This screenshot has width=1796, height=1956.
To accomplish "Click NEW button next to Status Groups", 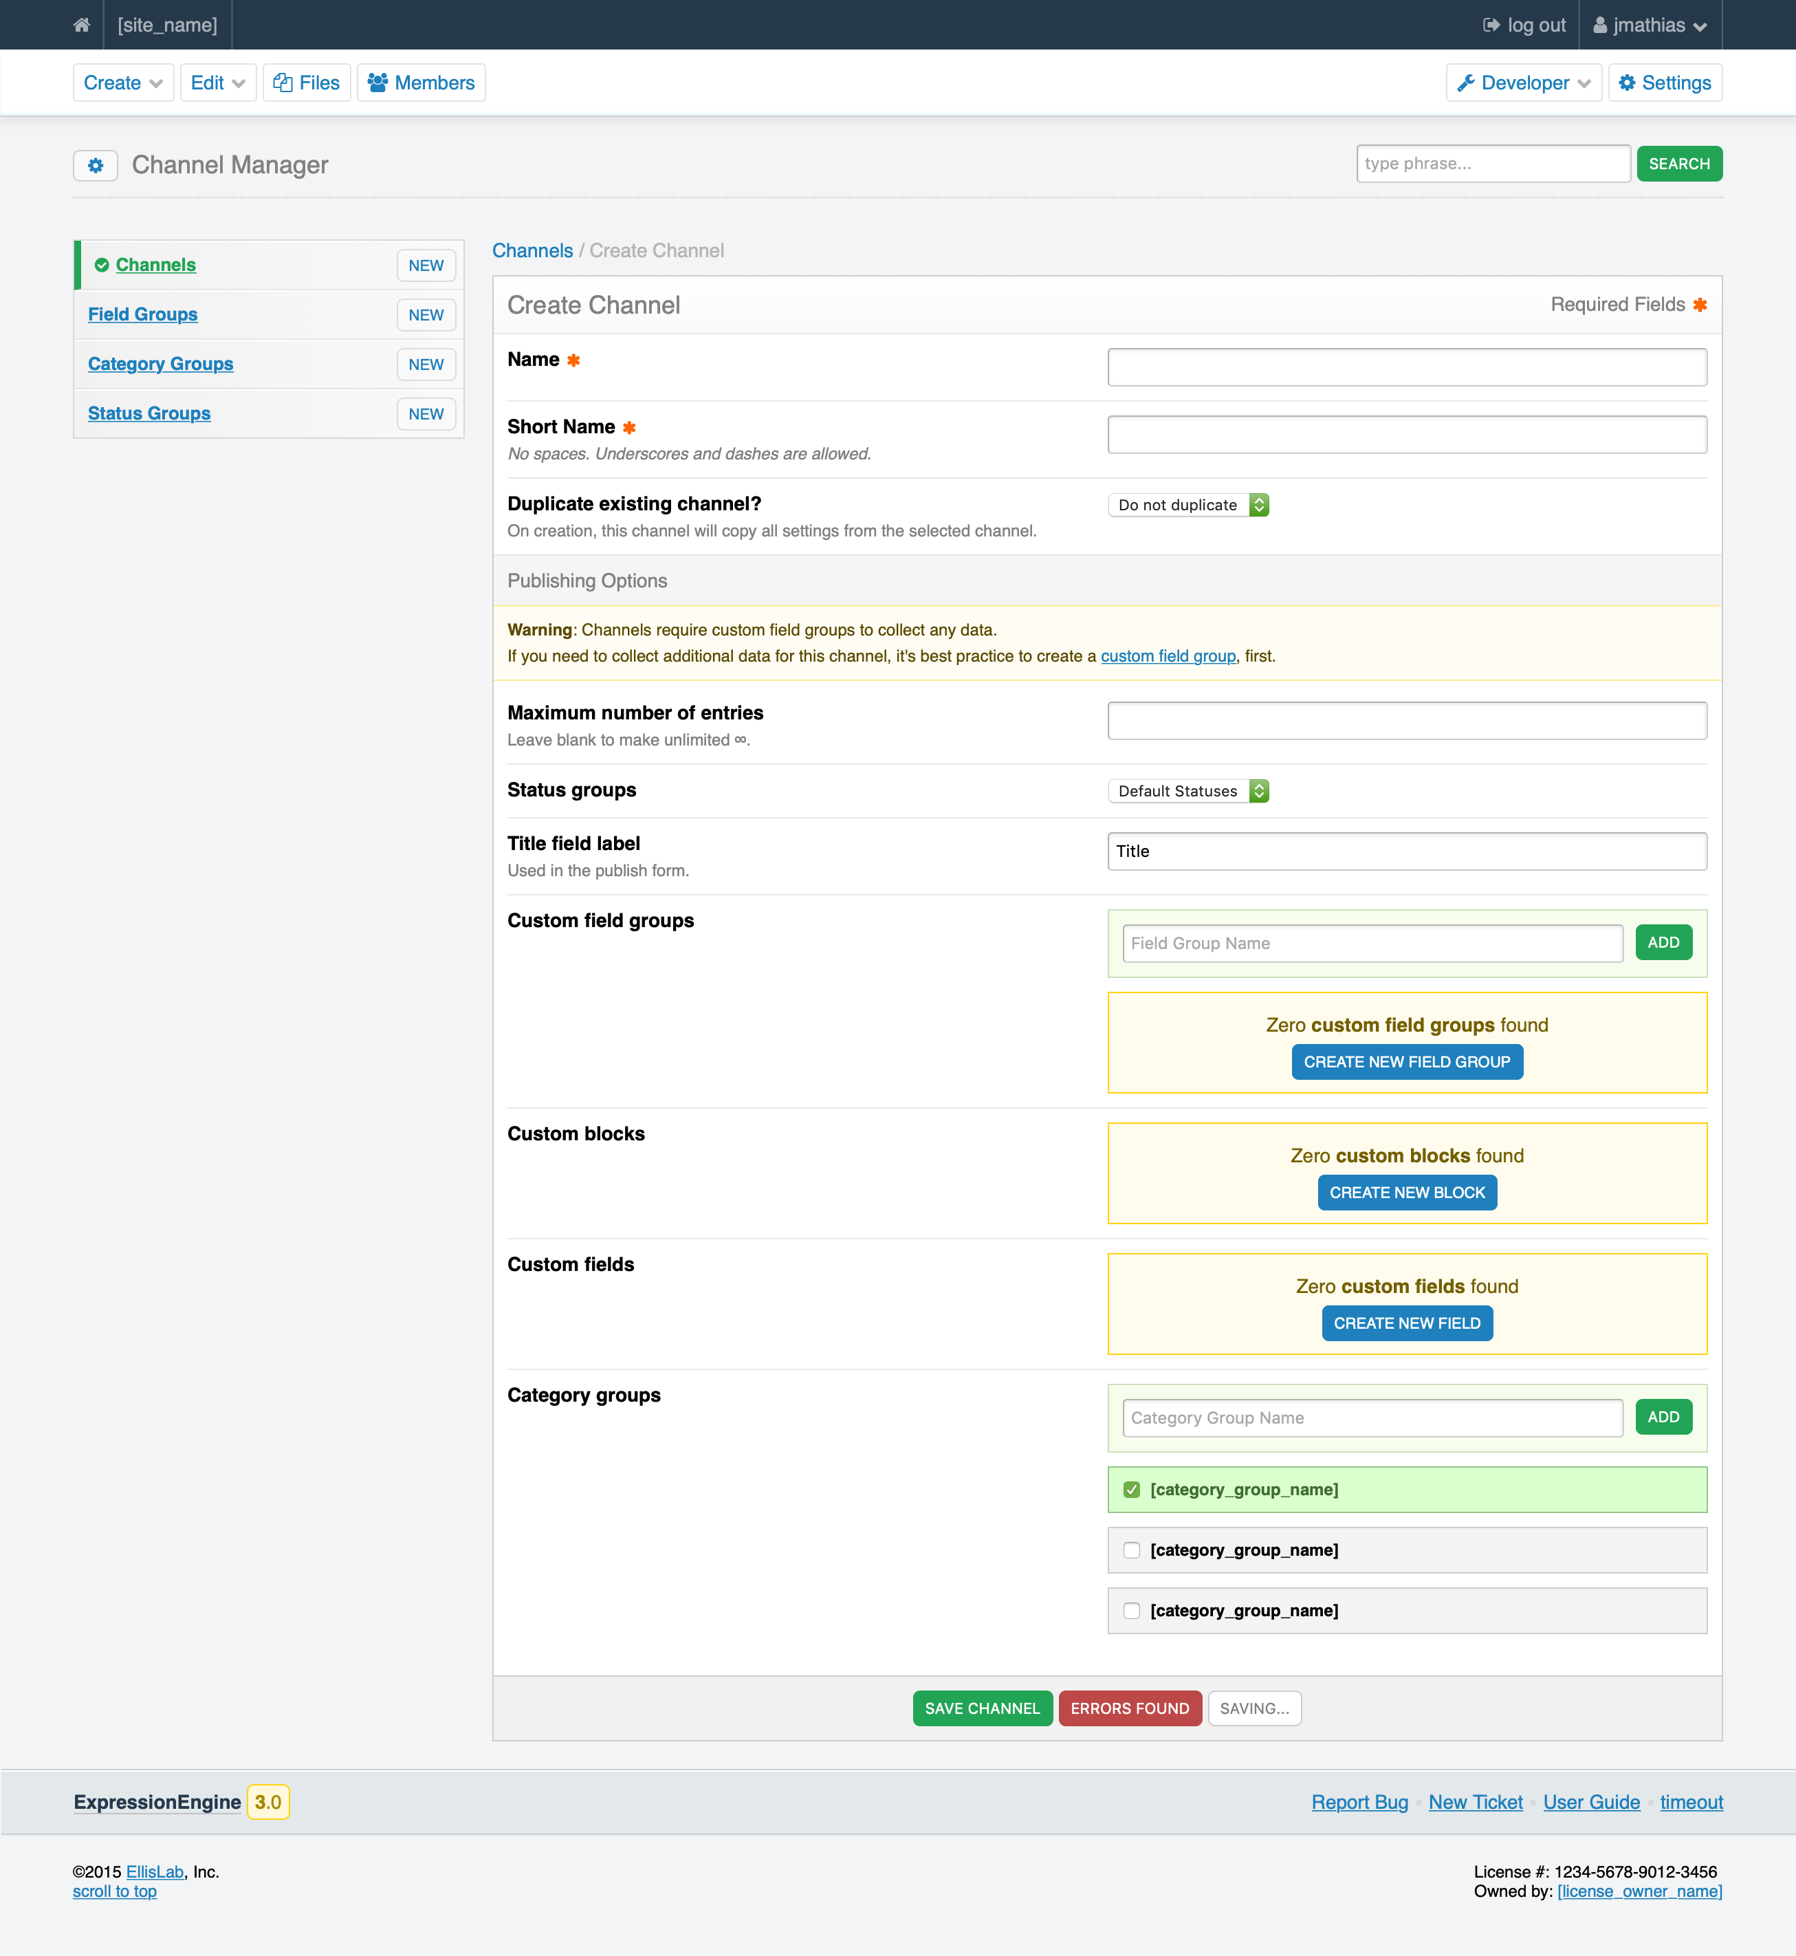I will [x=426, y=414].
